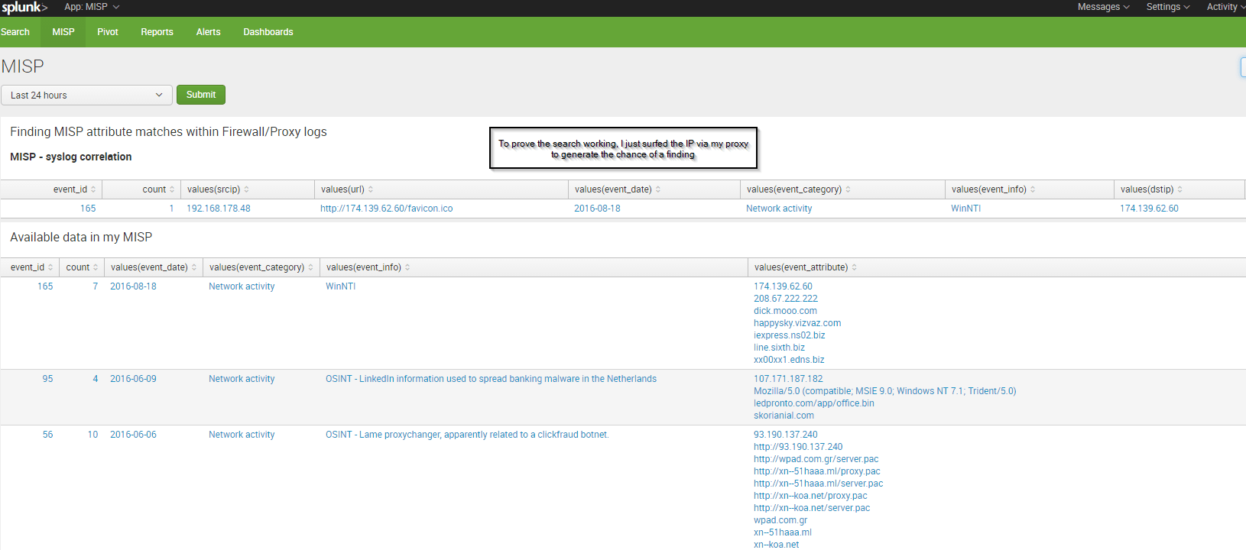Sort available data by values(event_category)
Viewport: 1246px width, 550px height.
[261, 267]
